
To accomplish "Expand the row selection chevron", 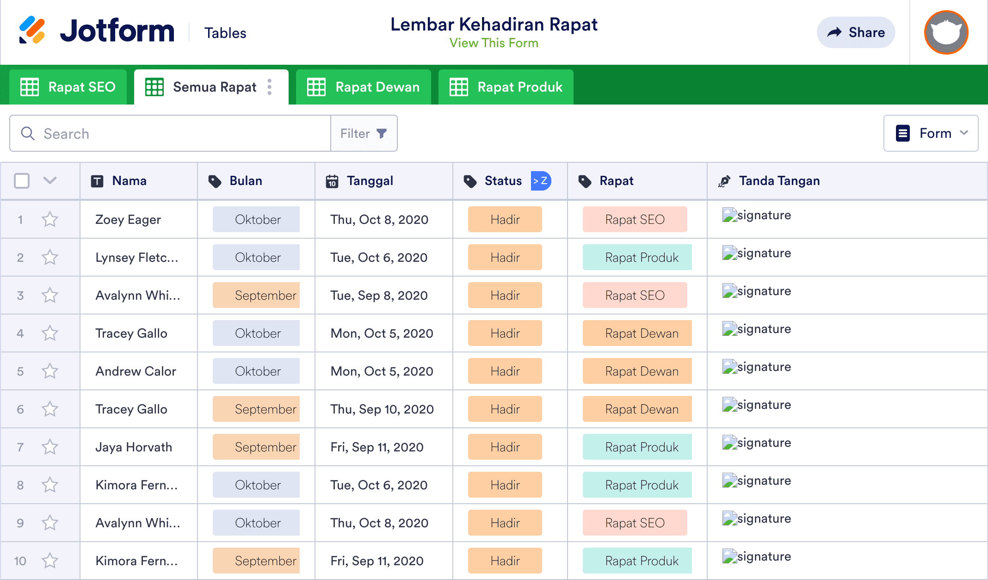I will [x=50, y=181].
